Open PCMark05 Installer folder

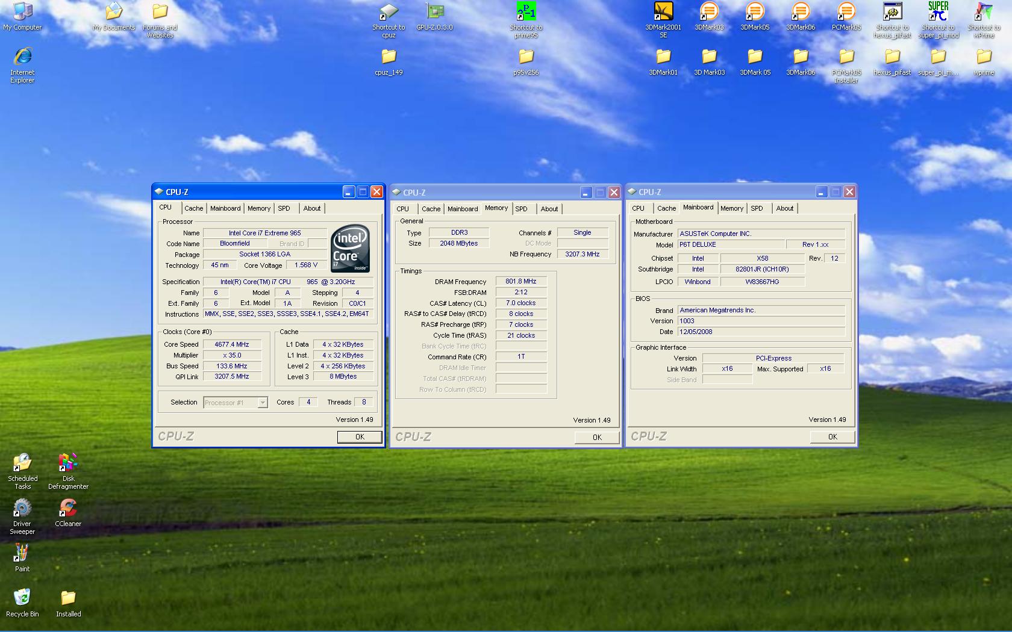click(x=846, y=65)
